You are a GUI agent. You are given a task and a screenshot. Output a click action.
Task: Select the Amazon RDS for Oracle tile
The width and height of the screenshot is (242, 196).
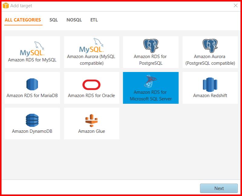[x=92, y=88]
